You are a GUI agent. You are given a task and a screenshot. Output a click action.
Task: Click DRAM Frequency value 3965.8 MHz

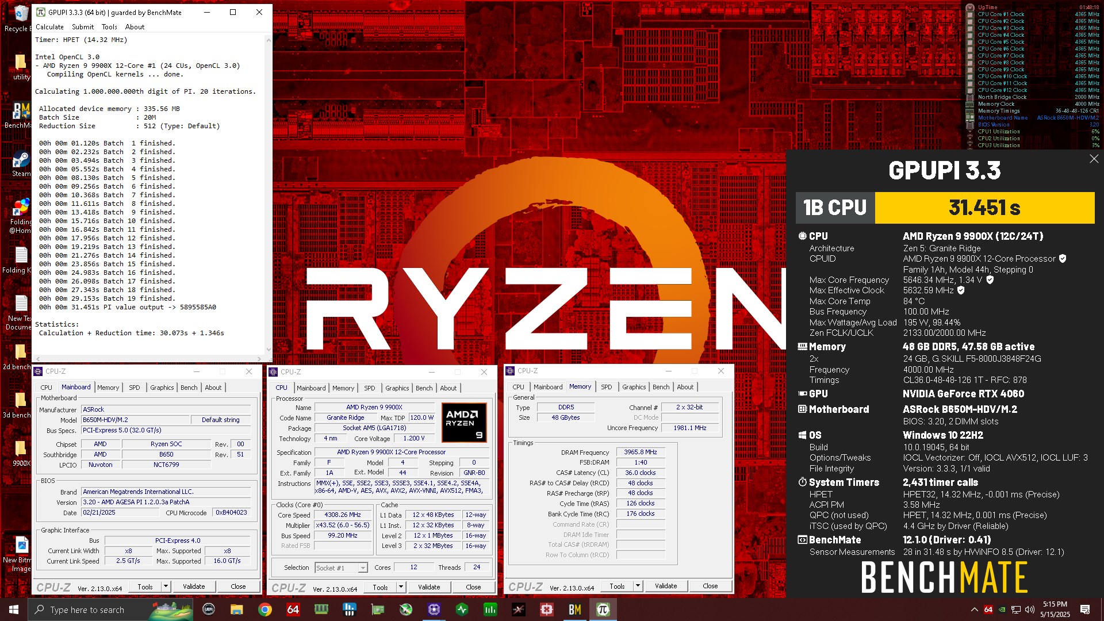coord(641,453)
